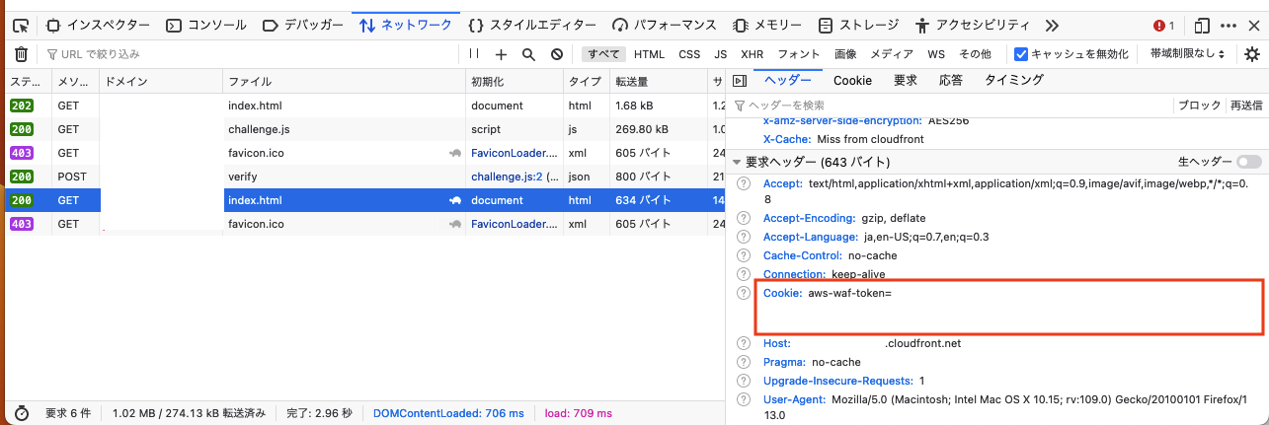Switch to the アクセシビリティ tab
The width and height of the screenshot is (1269, 425).
(974, 25)
